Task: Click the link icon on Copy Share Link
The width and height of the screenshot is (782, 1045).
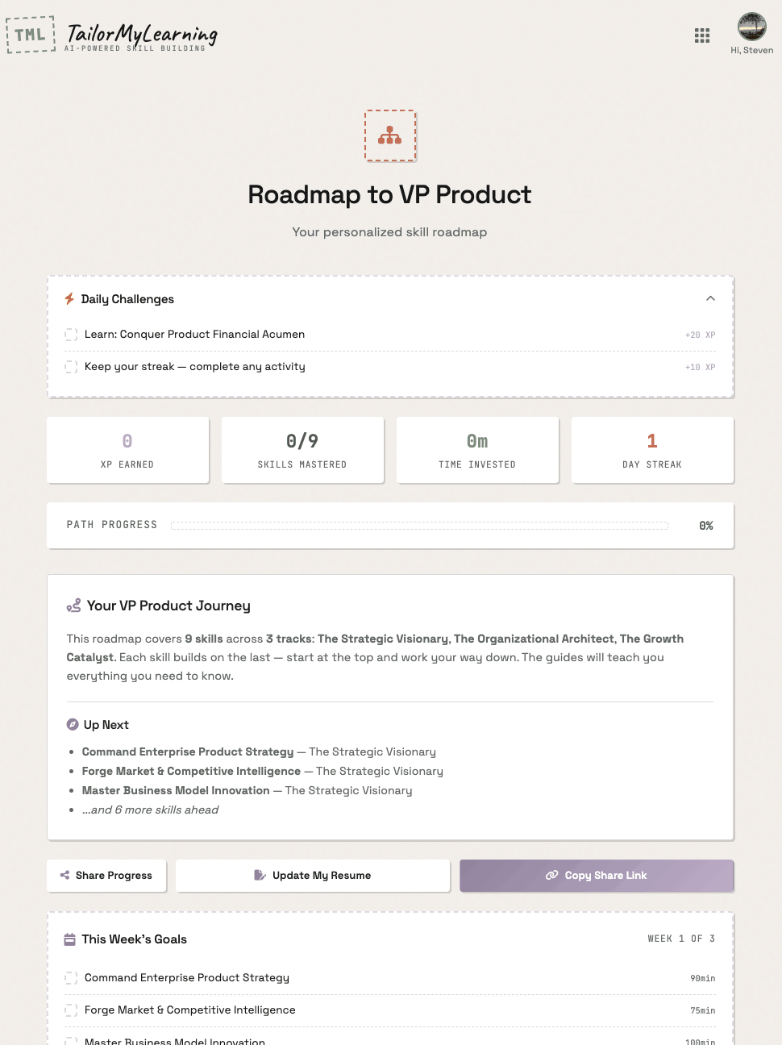Action: (552, 875)
